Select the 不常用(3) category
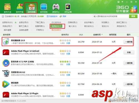The width and height of the screenshot is (139, 103). coord(40,30)
